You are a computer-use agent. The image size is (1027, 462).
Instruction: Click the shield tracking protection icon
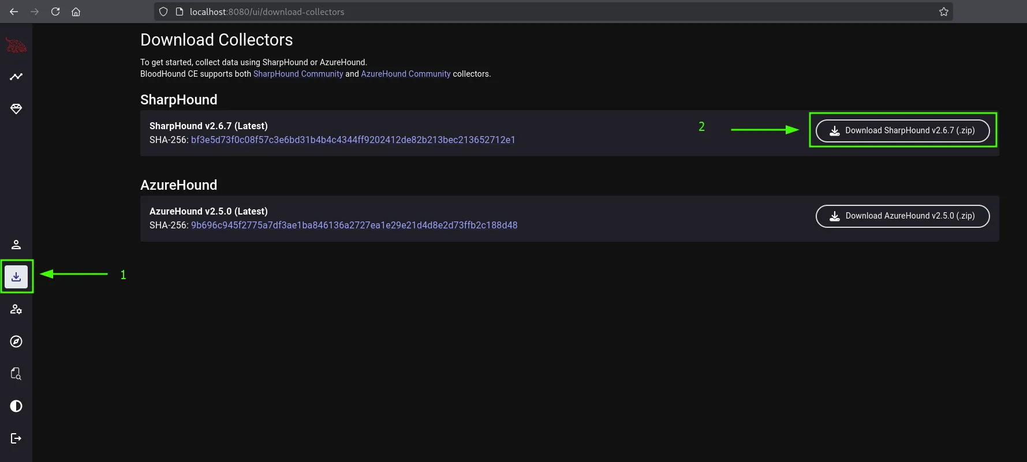[163, 12]
